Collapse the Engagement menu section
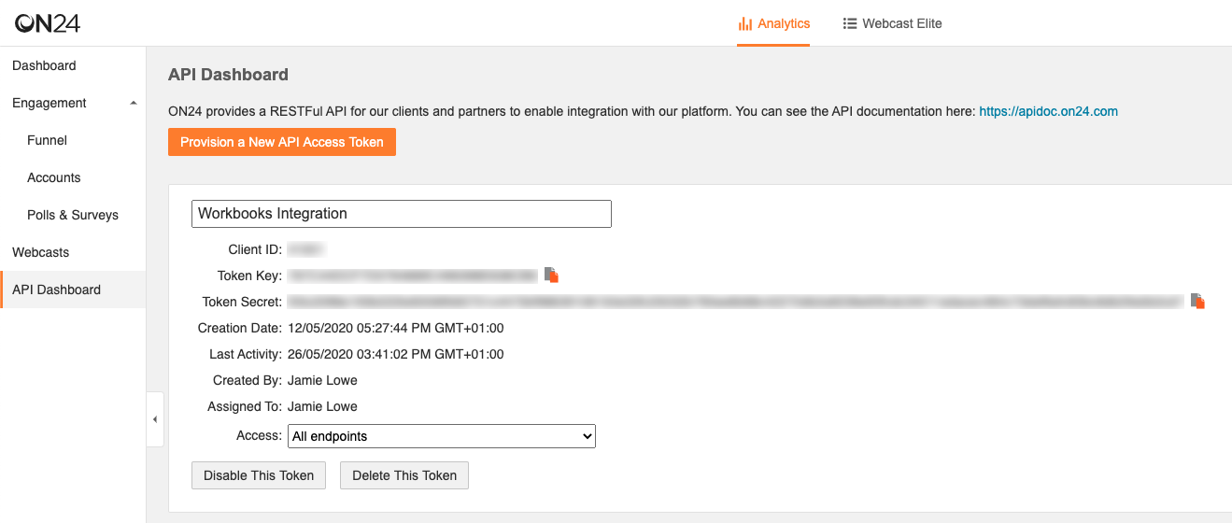The image size is (1232, 523). click(x=134, y=103)
